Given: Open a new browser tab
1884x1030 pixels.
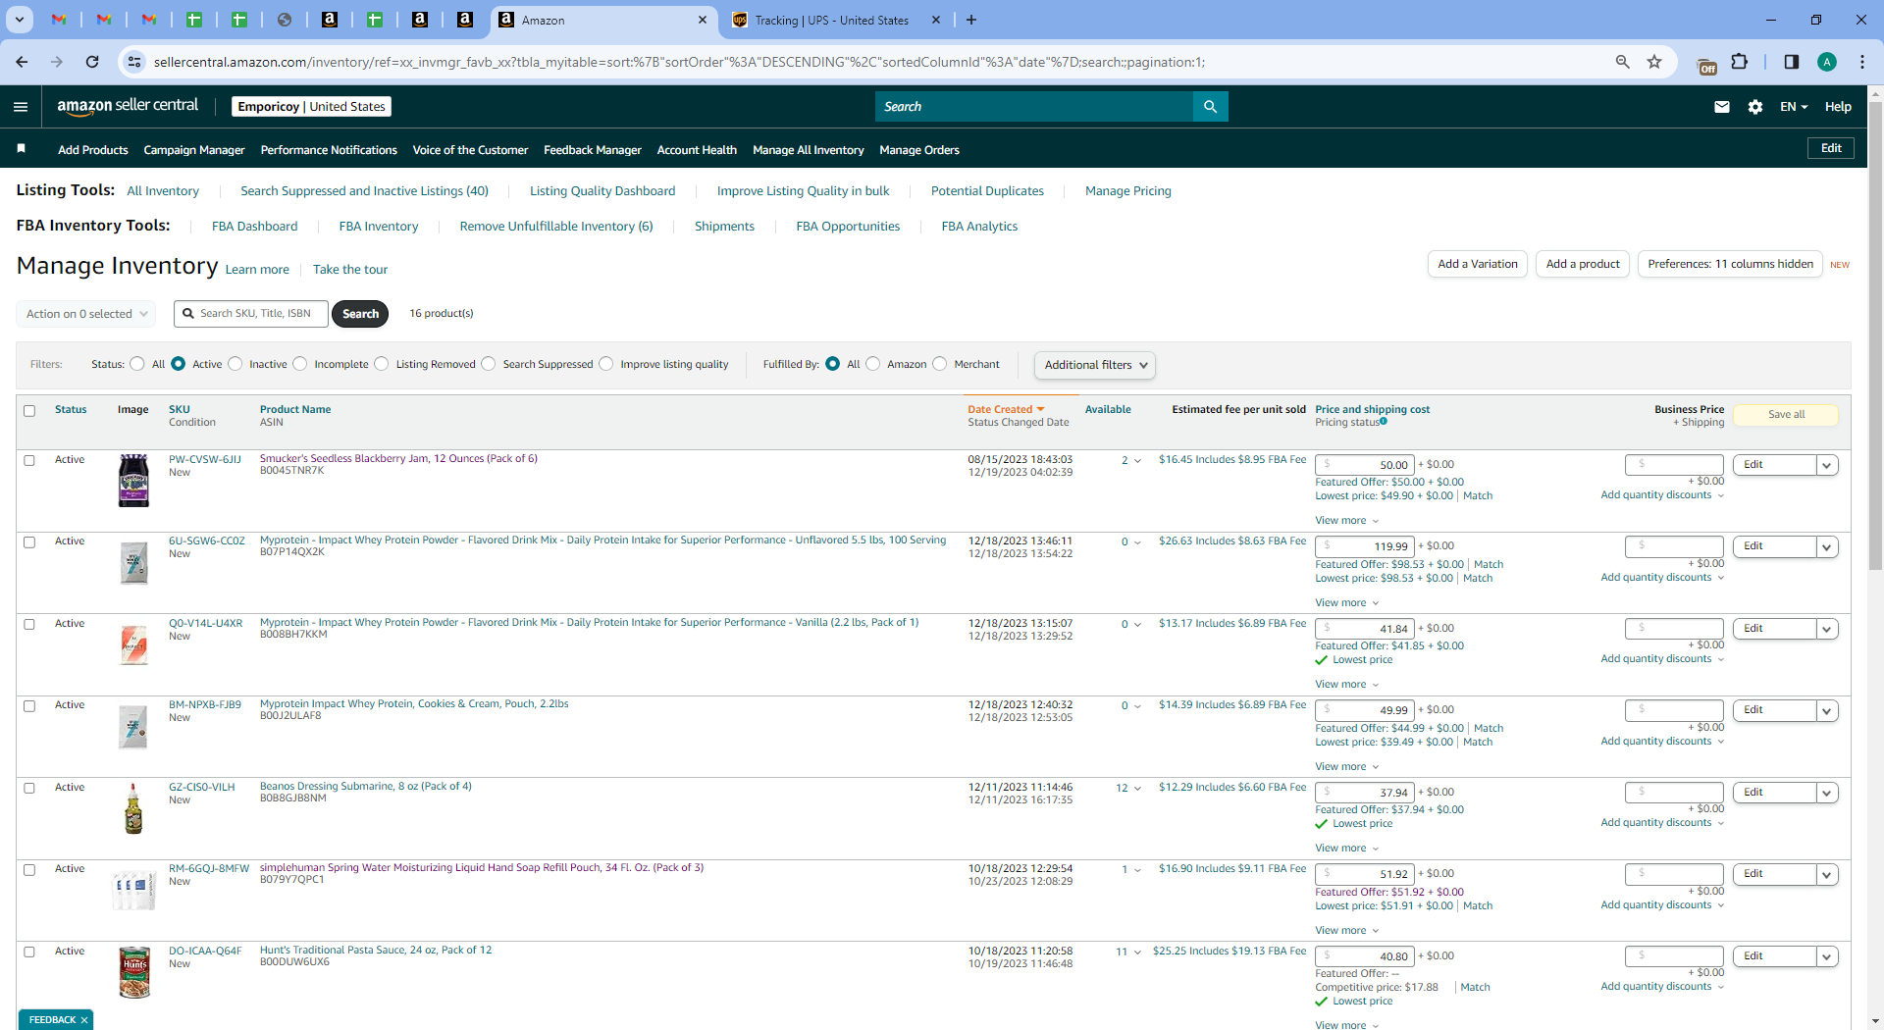Looking at the screenshot, I should click(971, 20).
